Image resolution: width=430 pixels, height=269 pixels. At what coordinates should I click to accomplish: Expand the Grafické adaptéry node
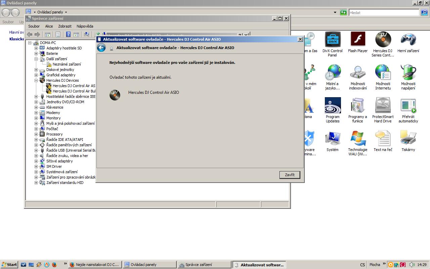(x=36, y=75)
